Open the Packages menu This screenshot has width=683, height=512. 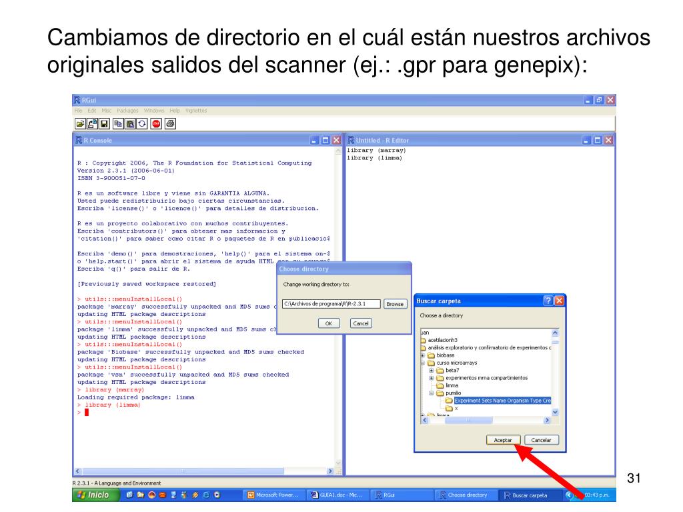[x=127, y=111]
